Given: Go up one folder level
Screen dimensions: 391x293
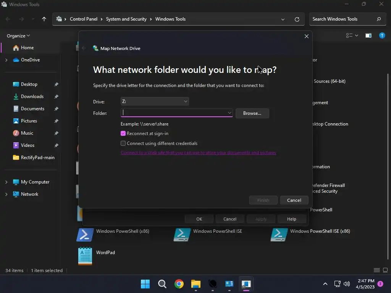Looking at the screenshot, I should tap(44, 19).
